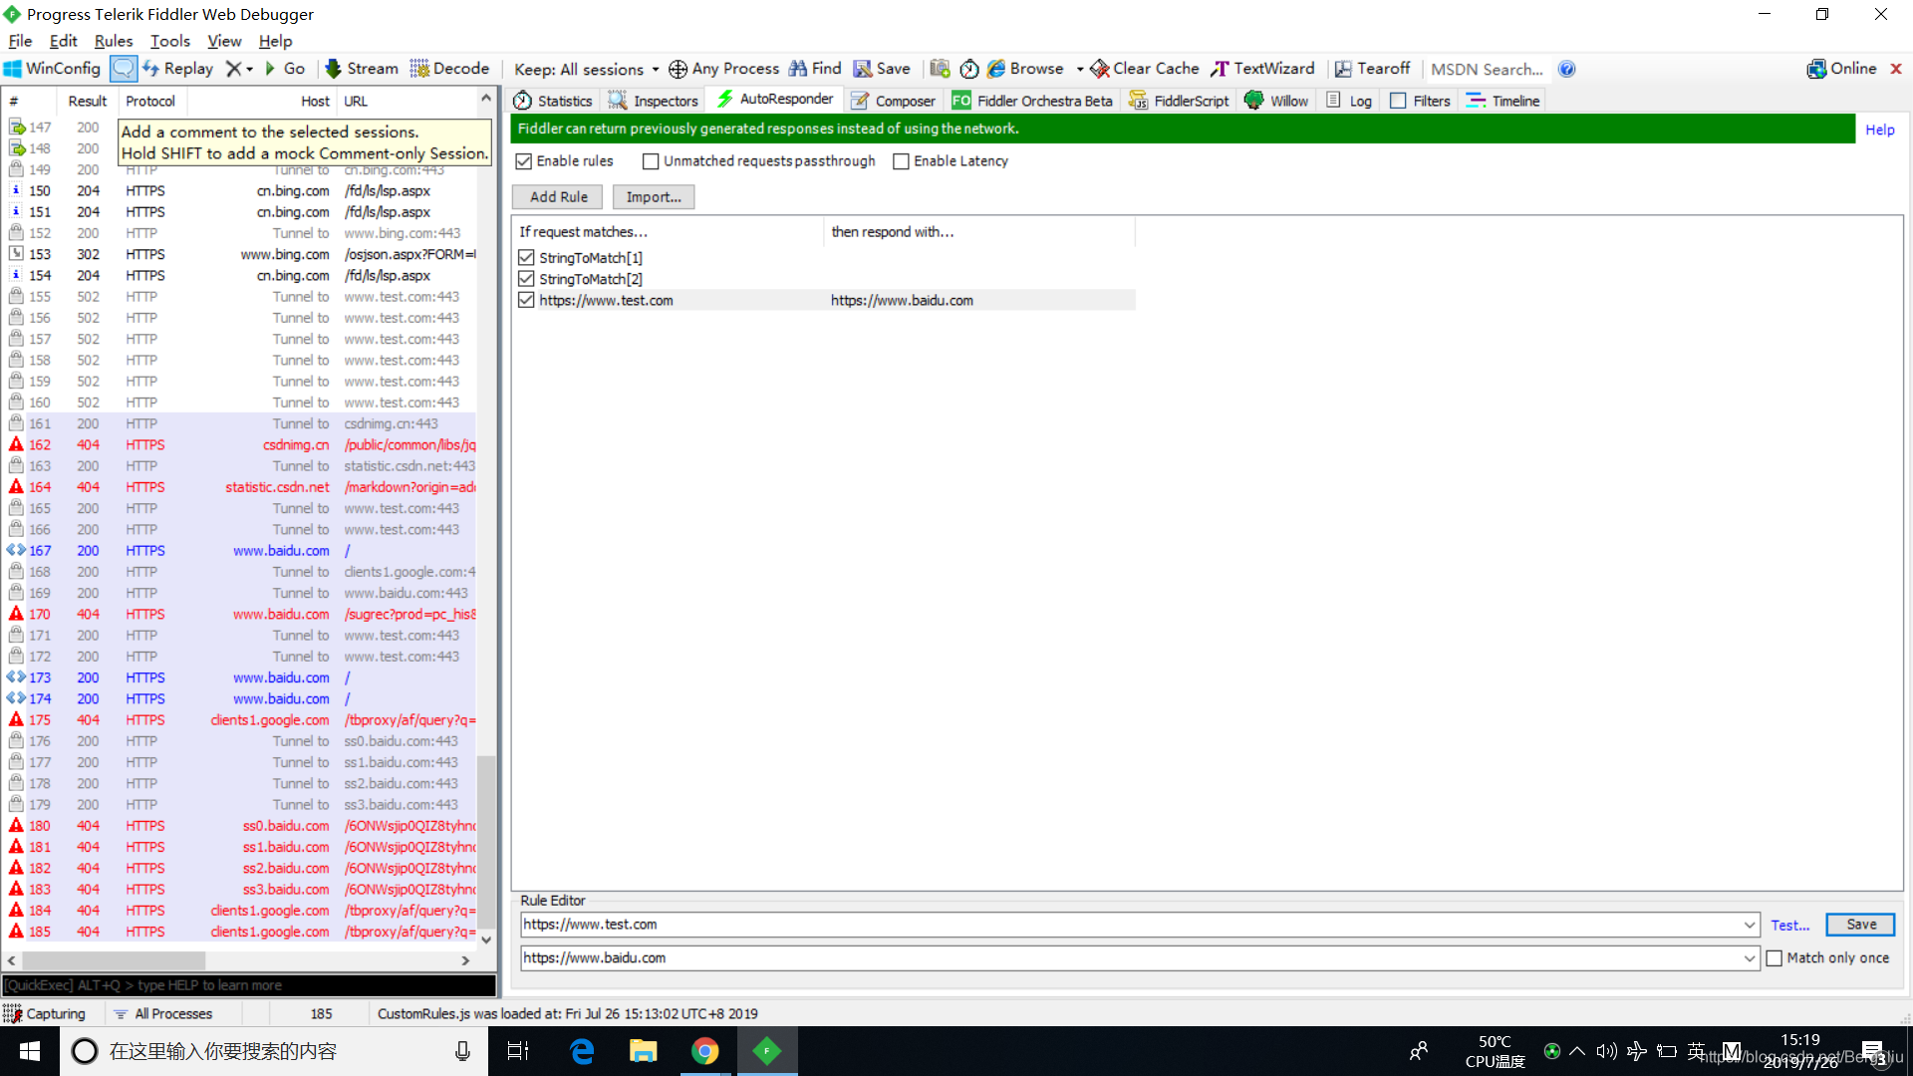This screenshot has width=1913, height=1076.
Task: Click the Import... button
Action: coord(654,197)
